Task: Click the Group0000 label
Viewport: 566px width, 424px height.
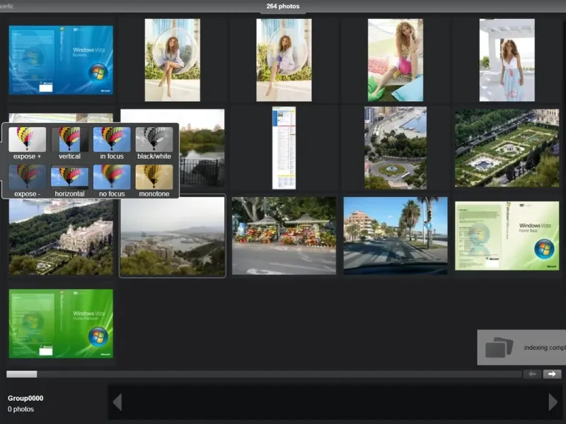Action: point(25,398)
